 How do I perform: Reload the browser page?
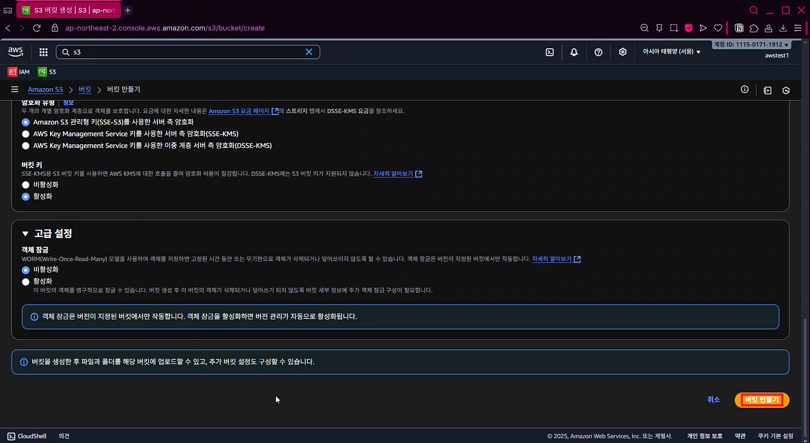point(37,28)
